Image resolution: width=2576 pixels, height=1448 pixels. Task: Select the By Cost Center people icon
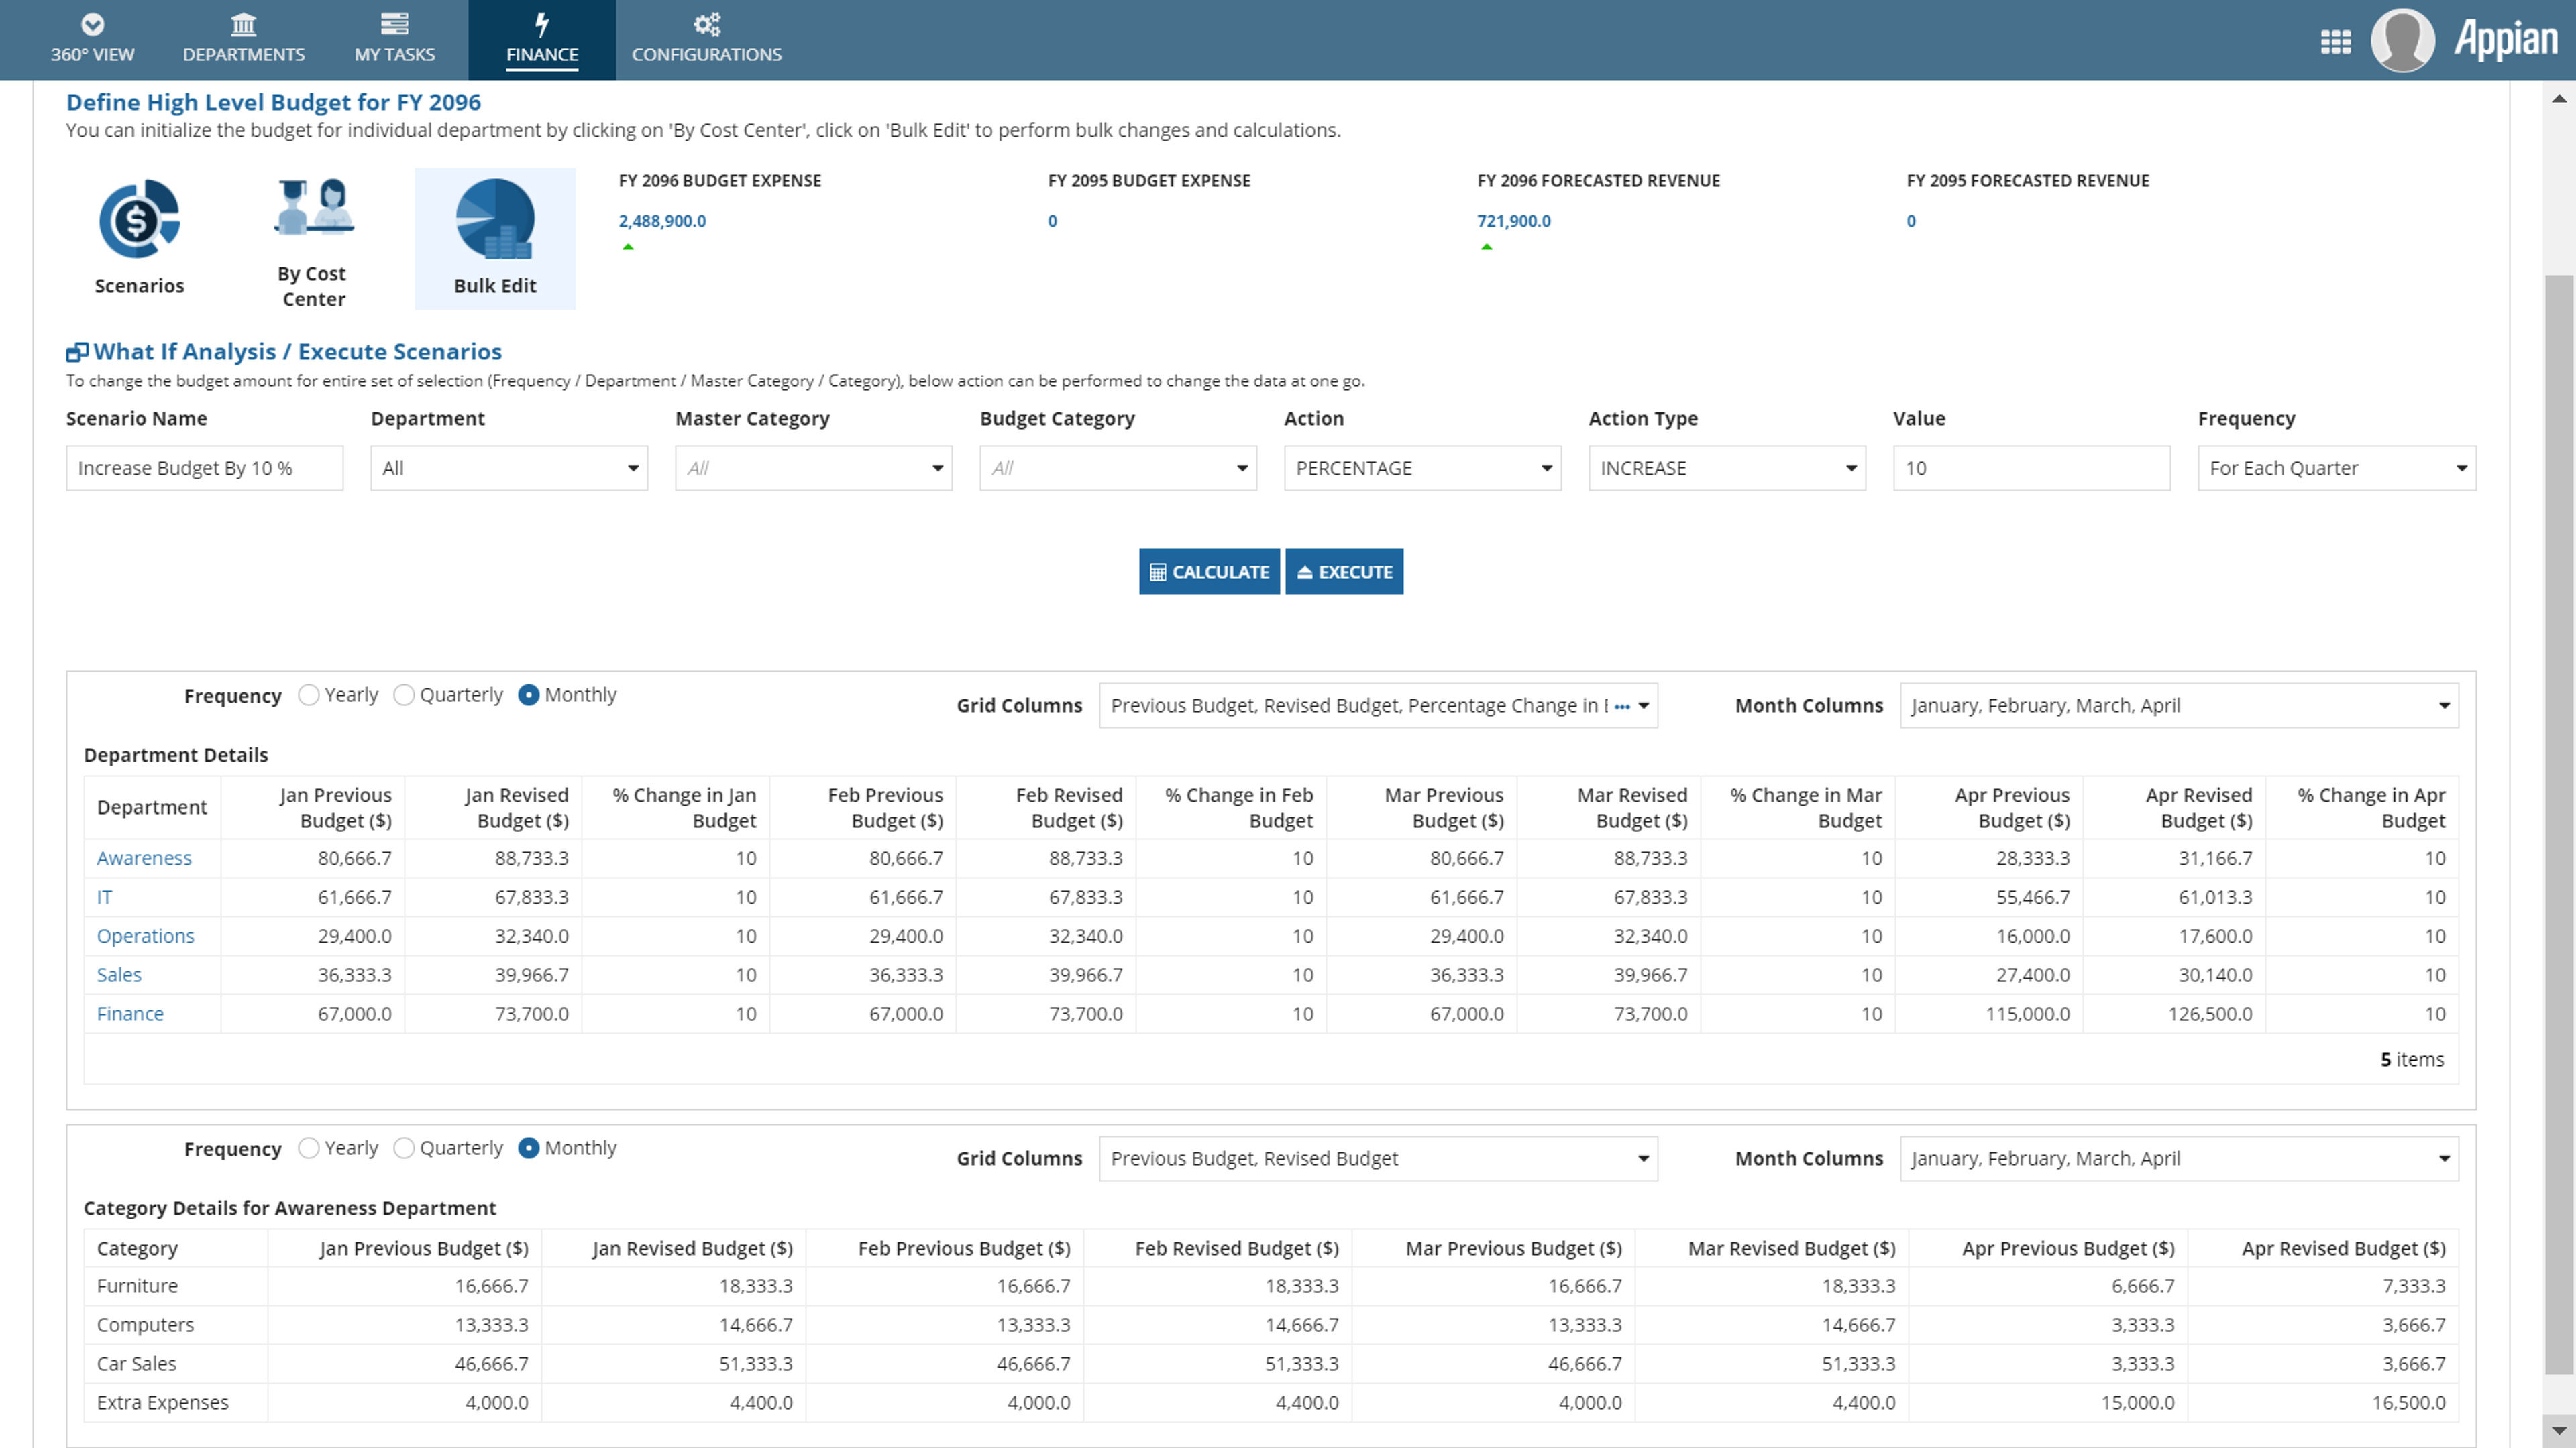click(313, 207)
